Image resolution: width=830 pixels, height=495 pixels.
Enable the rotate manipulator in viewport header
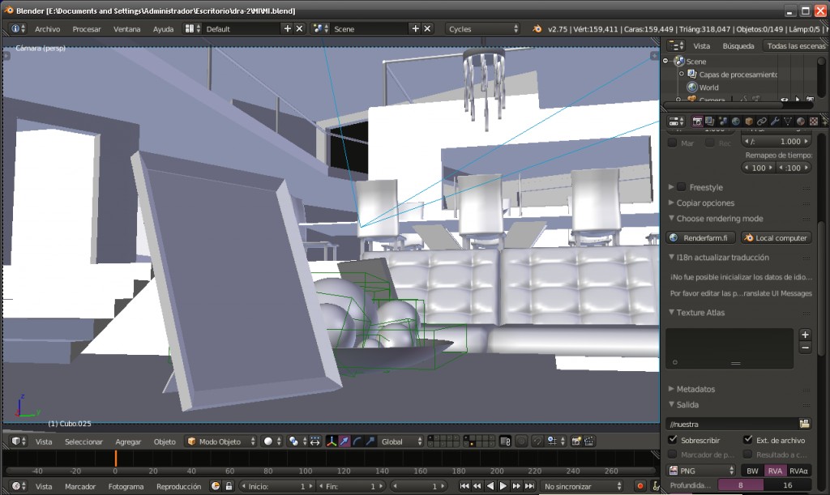[x=357, y=442]
